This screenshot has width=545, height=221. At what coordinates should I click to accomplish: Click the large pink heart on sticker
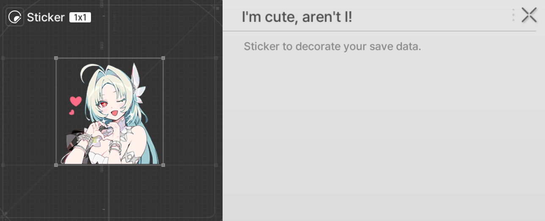pyautogui.click(x=75, y=101)
